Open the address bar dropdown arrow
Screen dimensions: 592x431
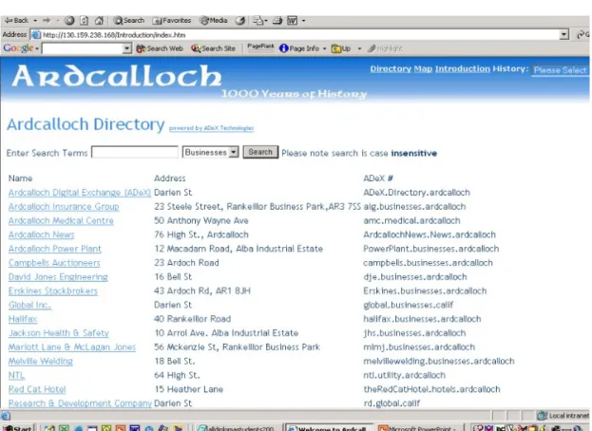point(564,35)
